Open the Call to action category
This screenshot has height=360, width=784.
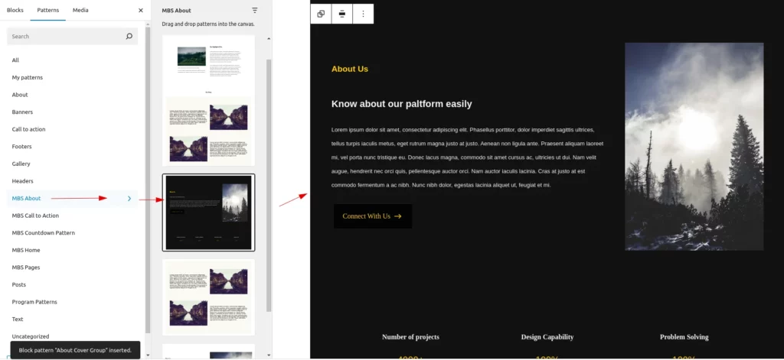(29, 129)
